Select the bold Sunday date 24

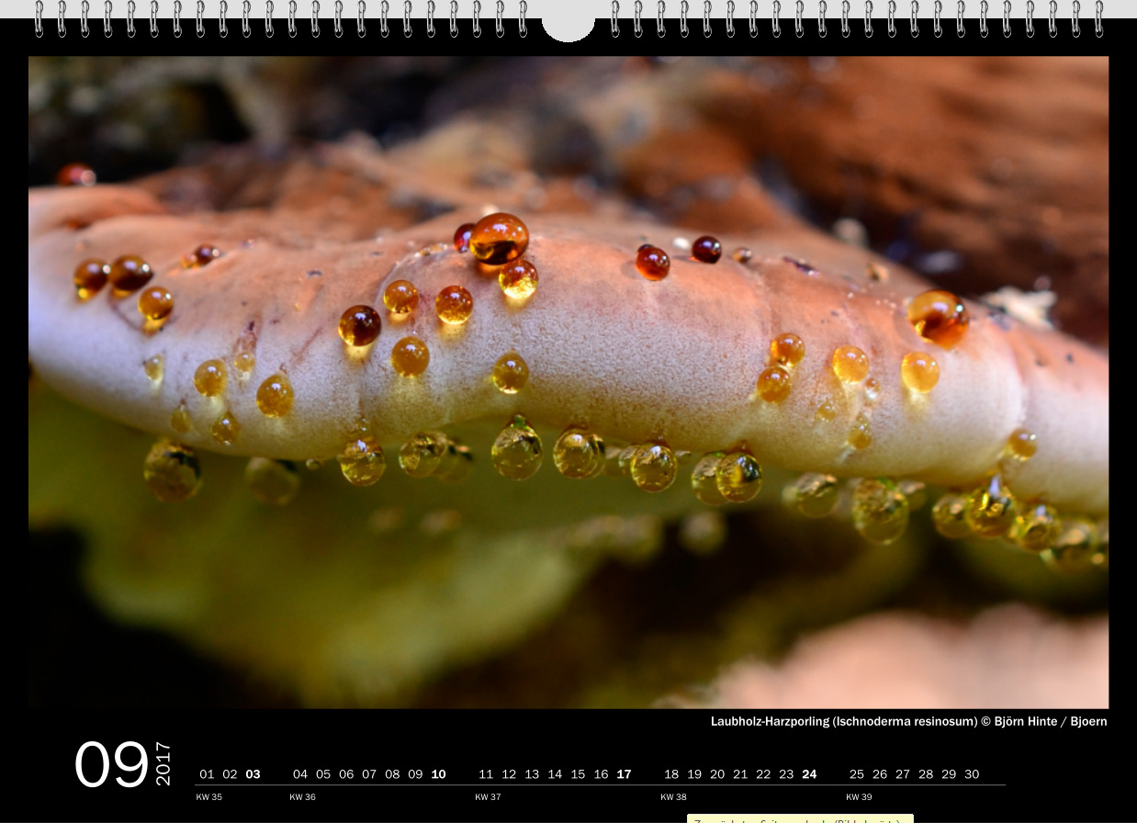(809, 774)
